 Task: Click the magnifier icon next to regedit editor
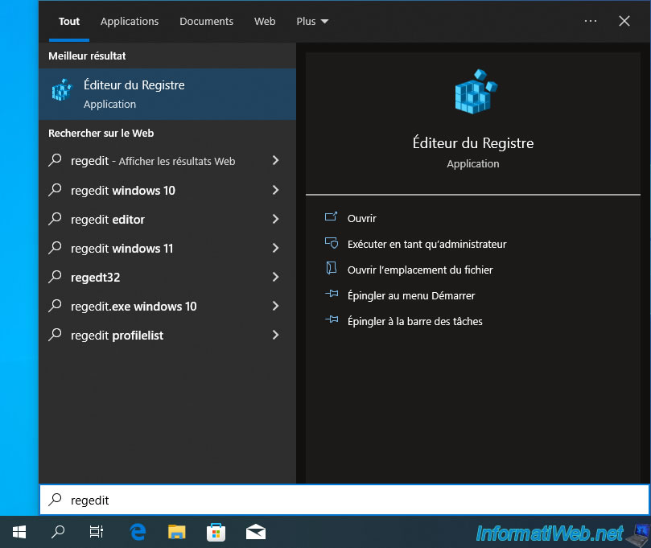(55, 219)
